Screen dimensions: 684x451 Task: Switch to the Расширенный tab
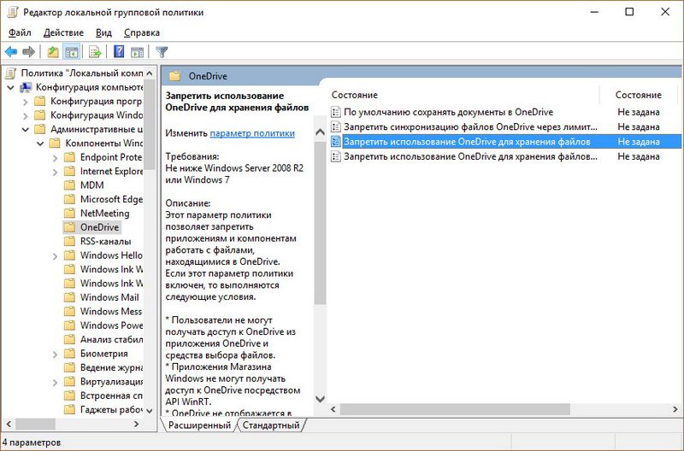click(199, 425)
